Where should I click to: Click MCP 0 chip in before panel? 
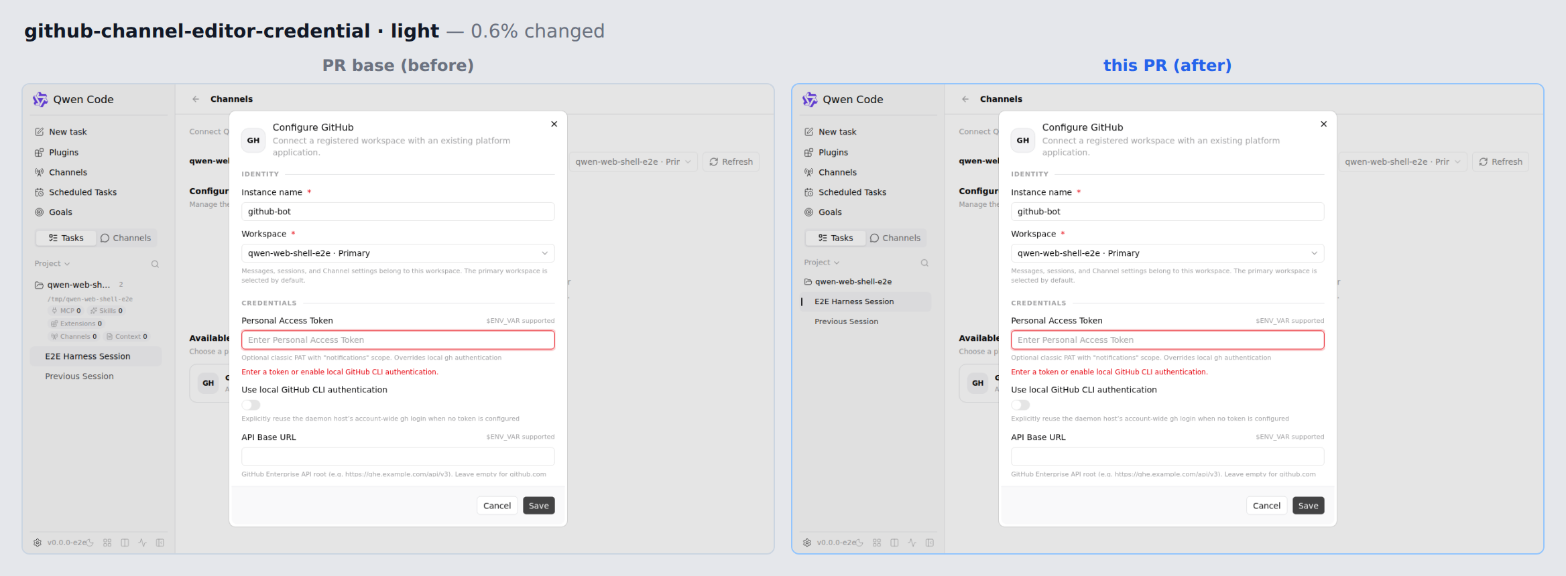tap(66, 311)
